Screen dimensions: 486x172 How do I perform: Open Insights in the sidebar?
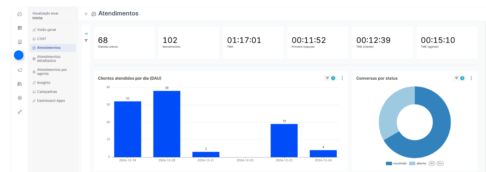point(43,83)
